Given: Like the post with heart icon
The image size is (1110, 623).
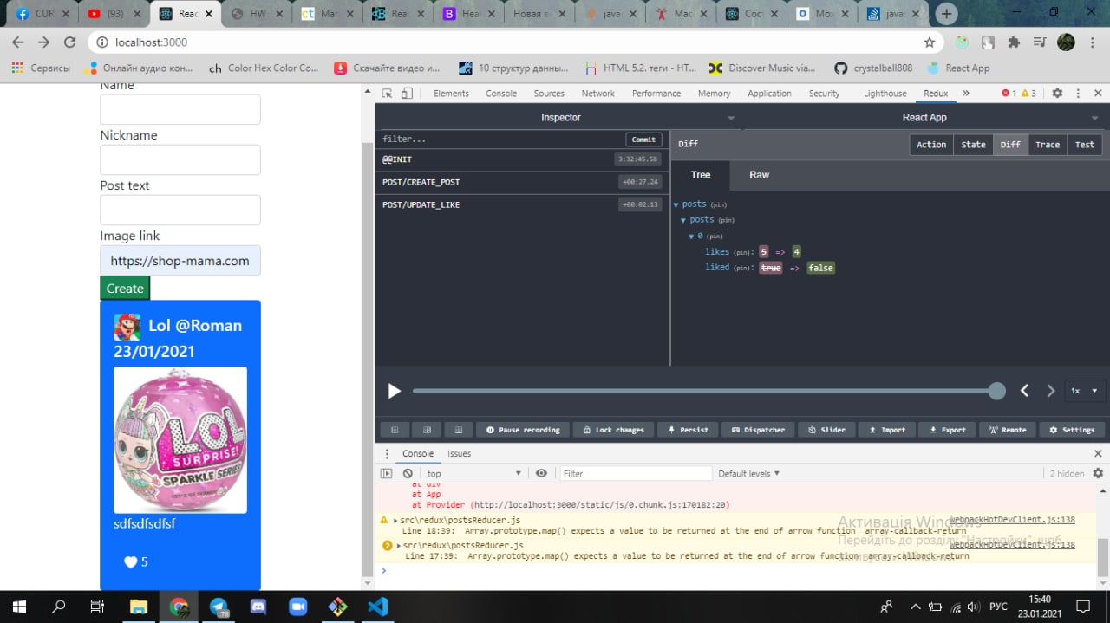Looking at the screenshot, I should tap(130, 562).
